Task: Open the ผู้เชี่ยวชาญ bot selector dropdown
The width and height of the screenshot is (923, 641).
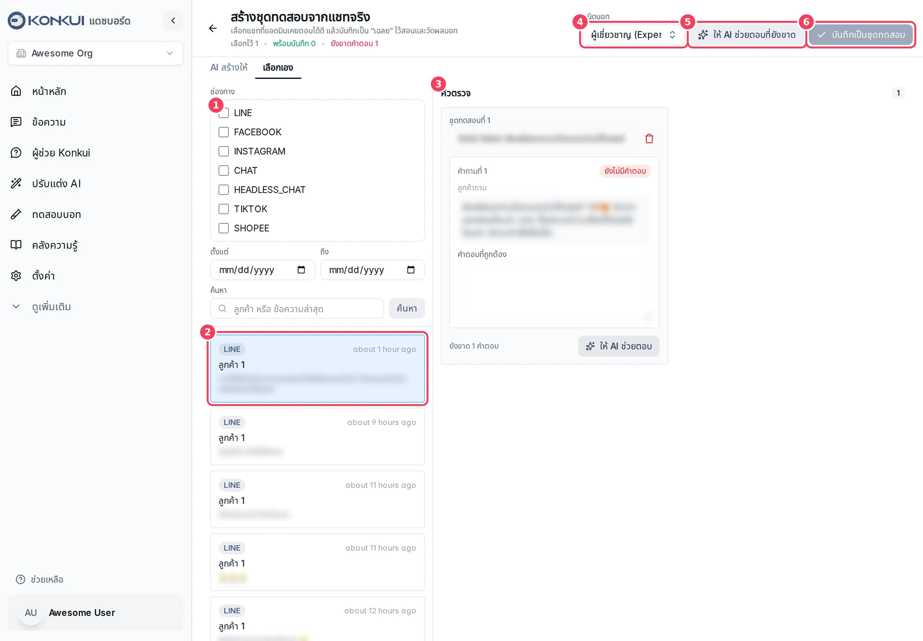Action: pyautogui.click(x=633, y=35)
